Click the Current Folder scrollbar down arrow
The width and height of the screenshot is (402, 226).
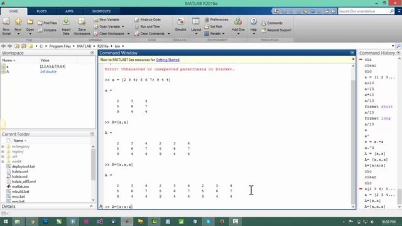pyautogui.click(x=93, y=200)
